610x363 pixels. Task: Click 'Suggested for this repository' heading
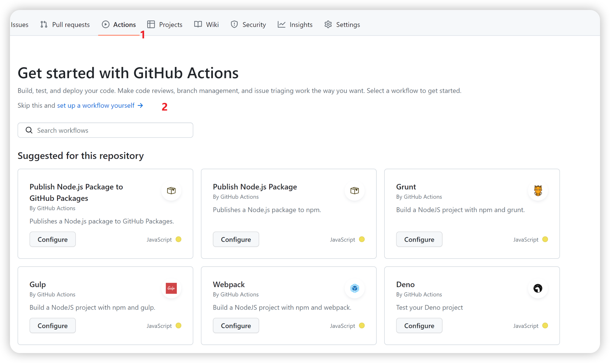81,156
